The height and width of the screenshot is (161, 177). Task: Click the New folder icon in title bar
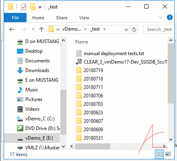33,7
